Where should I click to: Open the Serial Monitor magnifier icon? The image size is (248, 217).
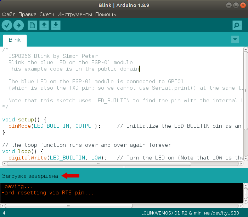point(237,25)
